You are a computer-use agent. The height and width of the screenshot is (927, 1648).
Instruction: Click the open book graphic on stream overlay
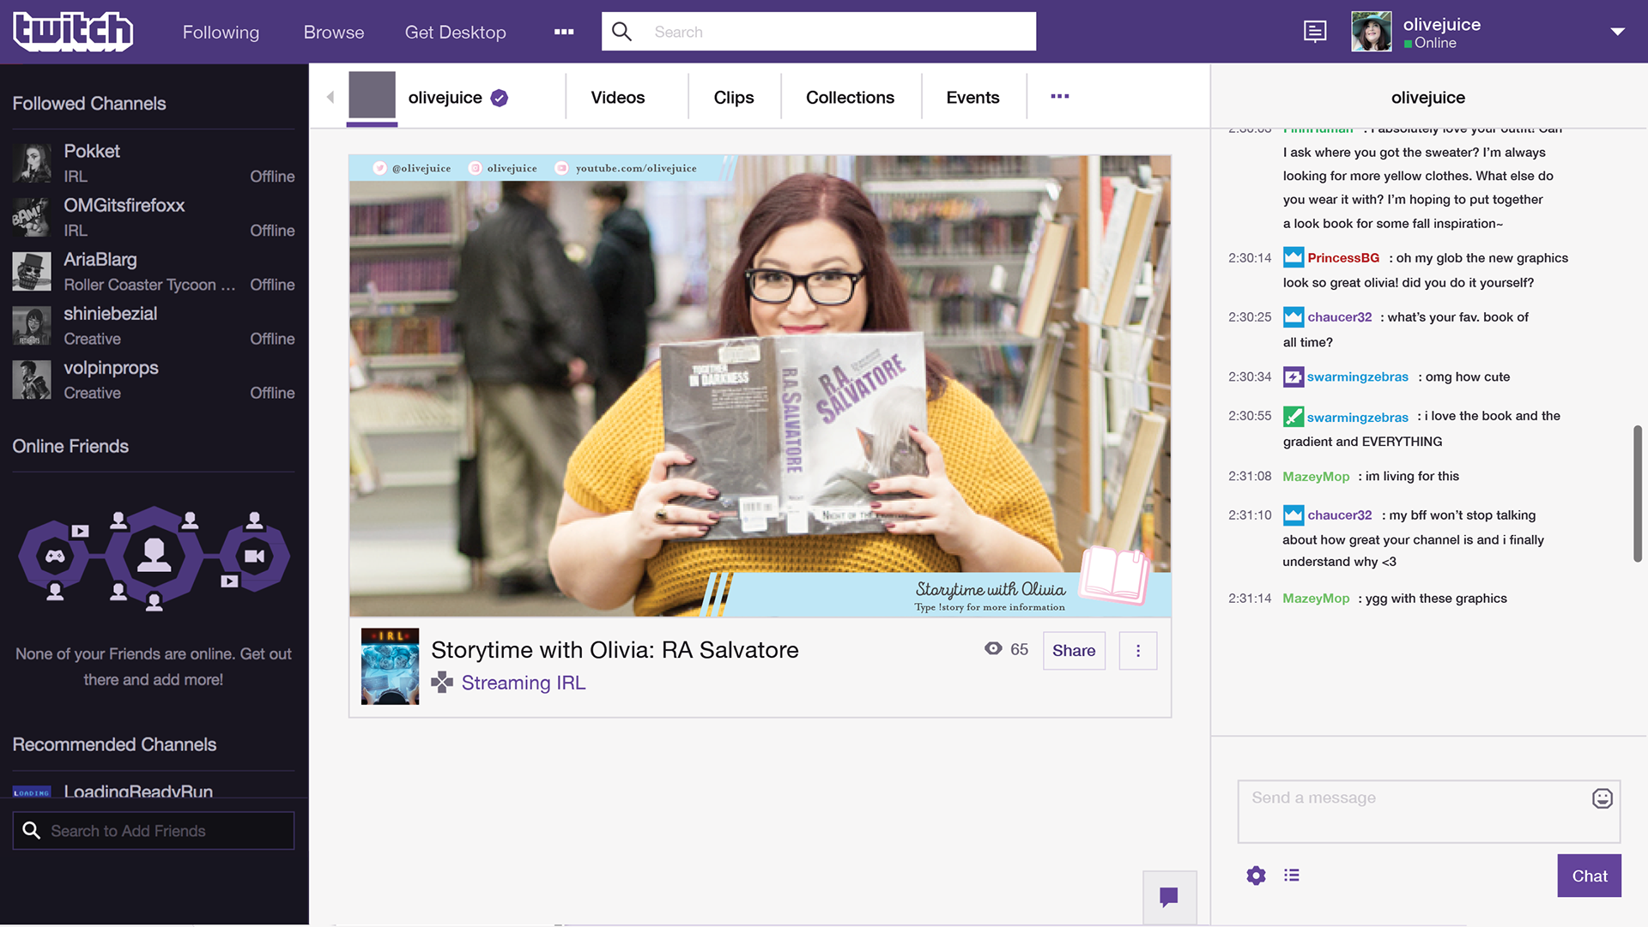[x=1114, y=575]
